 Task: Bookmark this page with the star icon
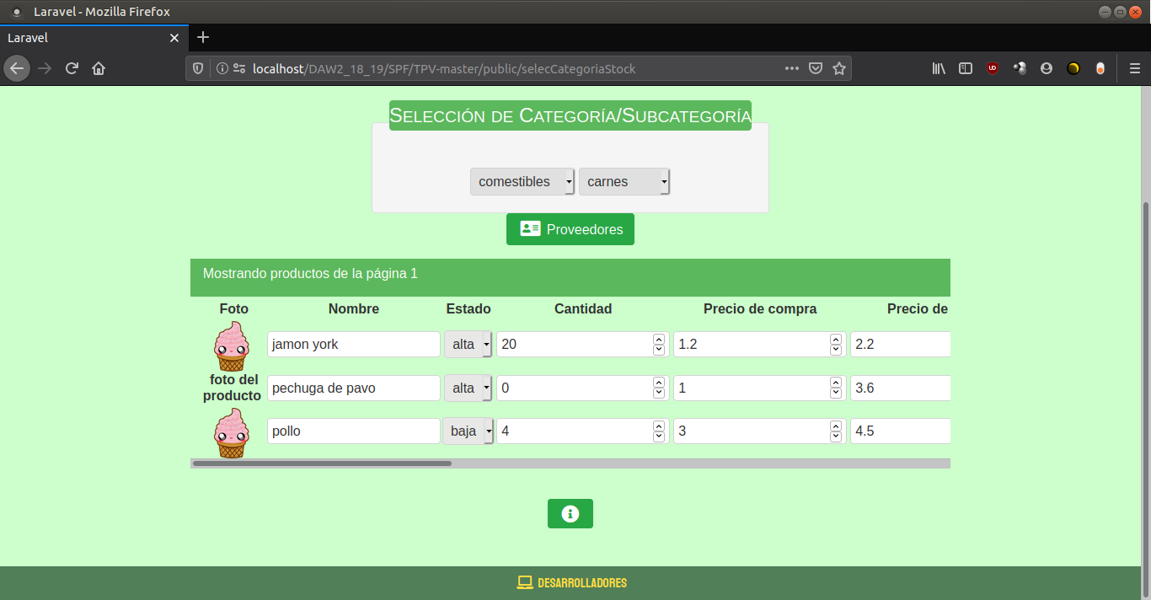tap(838, 68)
